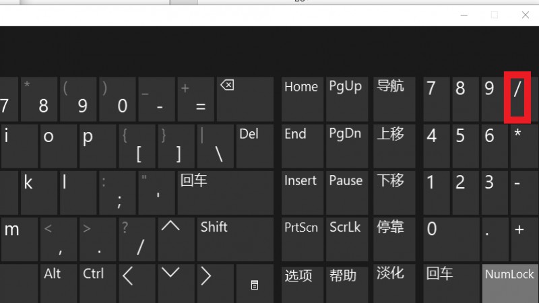The height and width of the screenshot is (303, 539).
Task: Click the 导航 navigation key
Action: tap(394, 99)
